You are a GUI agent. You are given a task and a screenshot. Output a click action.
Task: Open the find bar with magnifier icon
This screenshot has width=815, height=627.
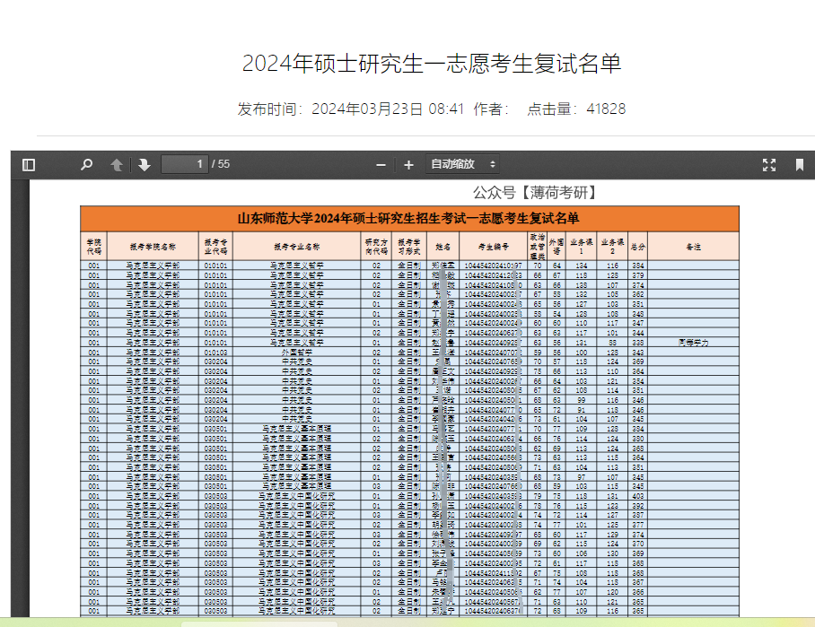coord(86,164)
